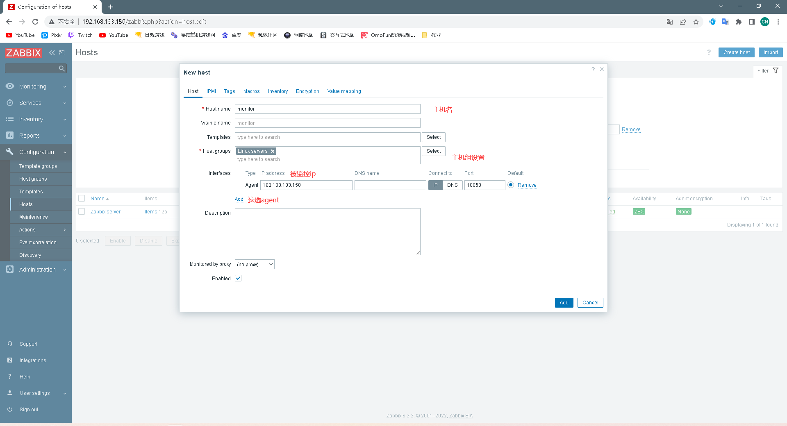
Task: Switch to the Value mapping tab
Action: tap(344, 91)
